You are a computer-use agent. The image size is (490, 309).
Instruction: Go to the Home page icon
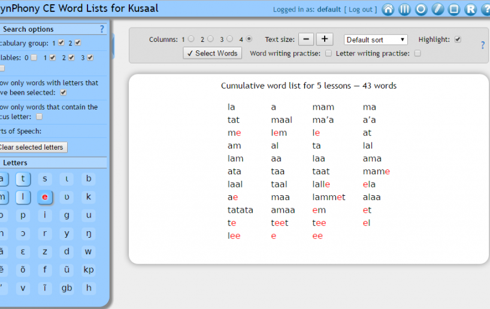388,9
